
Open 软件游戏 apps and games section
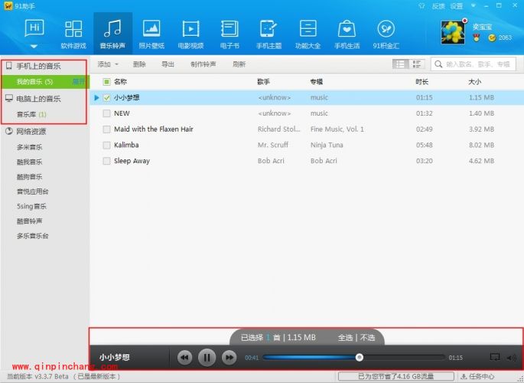pyautogui.click(x=73, y=34)
